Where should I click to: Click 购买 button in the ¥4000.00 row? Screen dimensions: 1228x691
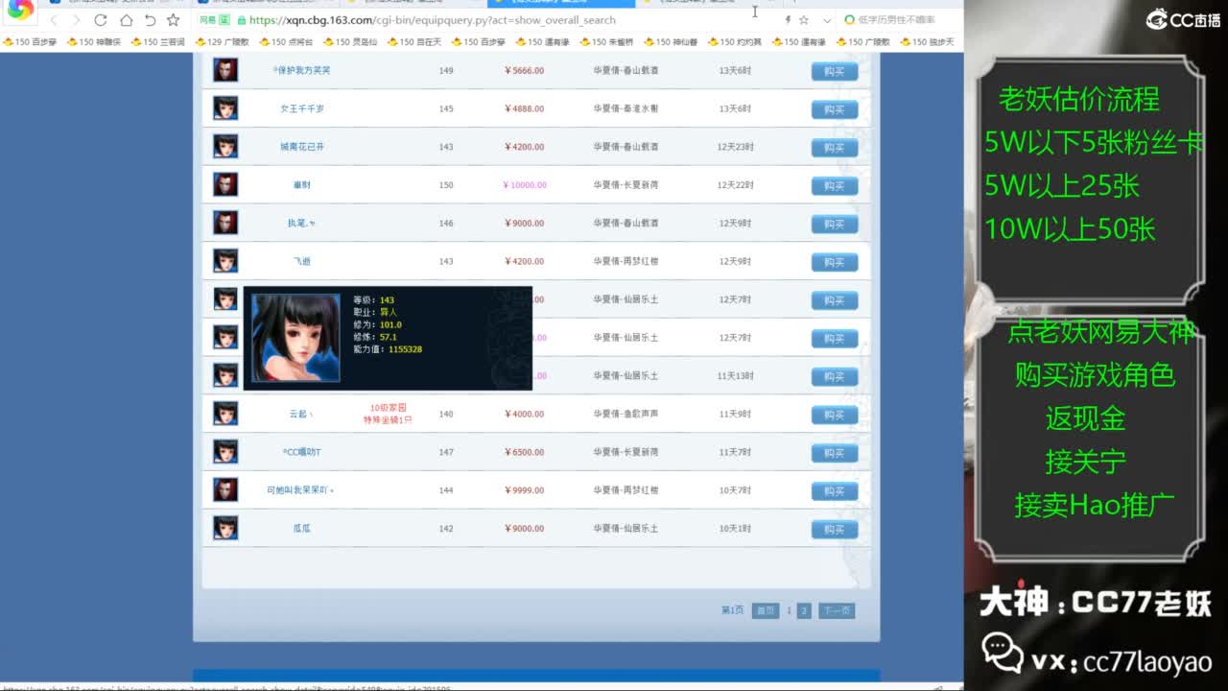tap(835, 415)
